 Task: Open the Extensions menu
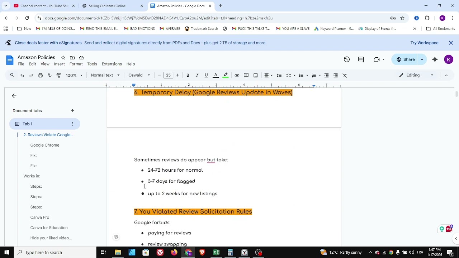(112, 64)
